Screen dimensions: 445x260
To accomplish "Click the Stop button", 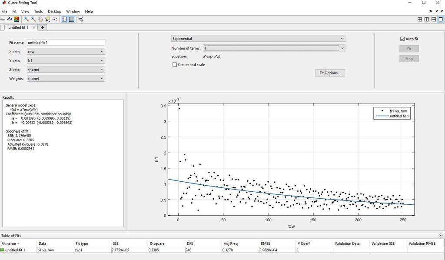I will coord(409,59).
